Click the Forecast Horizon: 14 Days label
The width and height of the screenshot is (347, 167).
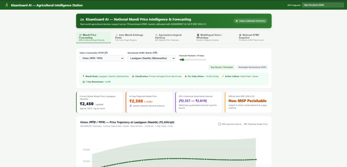coord(192,56)
